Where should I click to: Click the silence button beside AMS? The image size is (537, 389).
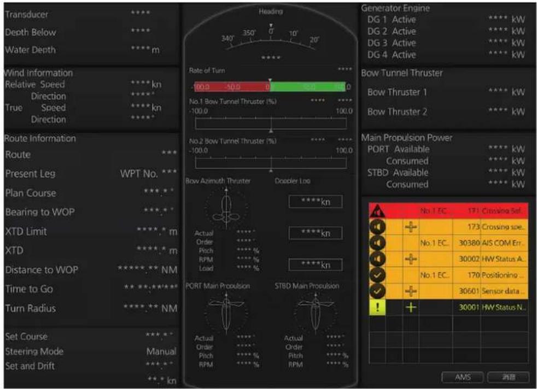(508, 377)
